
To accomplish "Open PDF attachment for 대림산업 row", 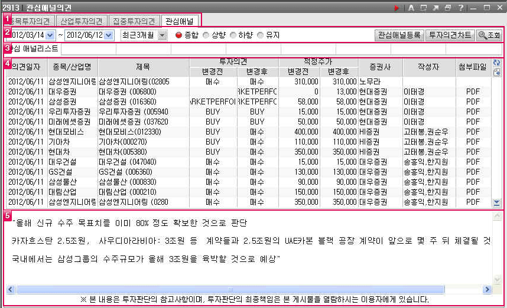I will coord(473,192).
